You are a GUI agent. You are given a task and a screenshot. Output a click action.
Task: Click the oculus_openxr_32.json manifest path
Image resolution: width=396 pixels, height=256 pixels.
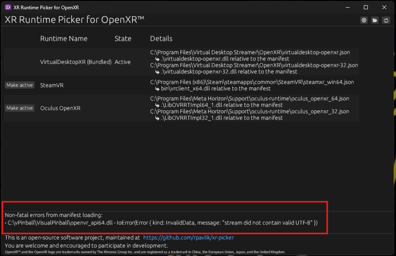pyautogui.click(x=250, y=111)
